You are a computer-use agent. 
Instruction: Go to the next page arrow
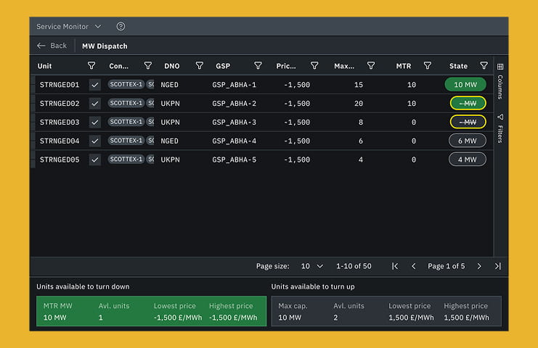(479, 266)
